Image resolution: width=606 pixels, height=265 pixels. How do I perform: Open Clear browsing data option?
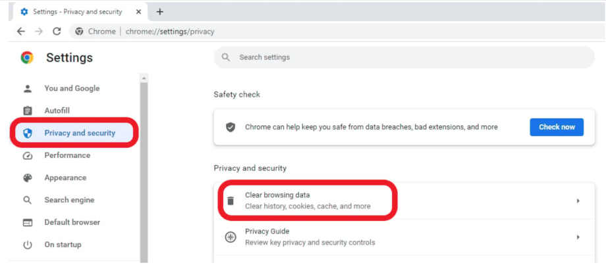(x=404, y=201)
